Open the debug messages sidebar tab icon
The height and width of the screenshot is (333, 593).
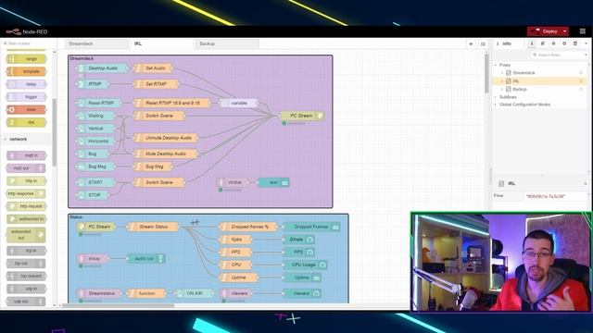[x=553, y=43]
